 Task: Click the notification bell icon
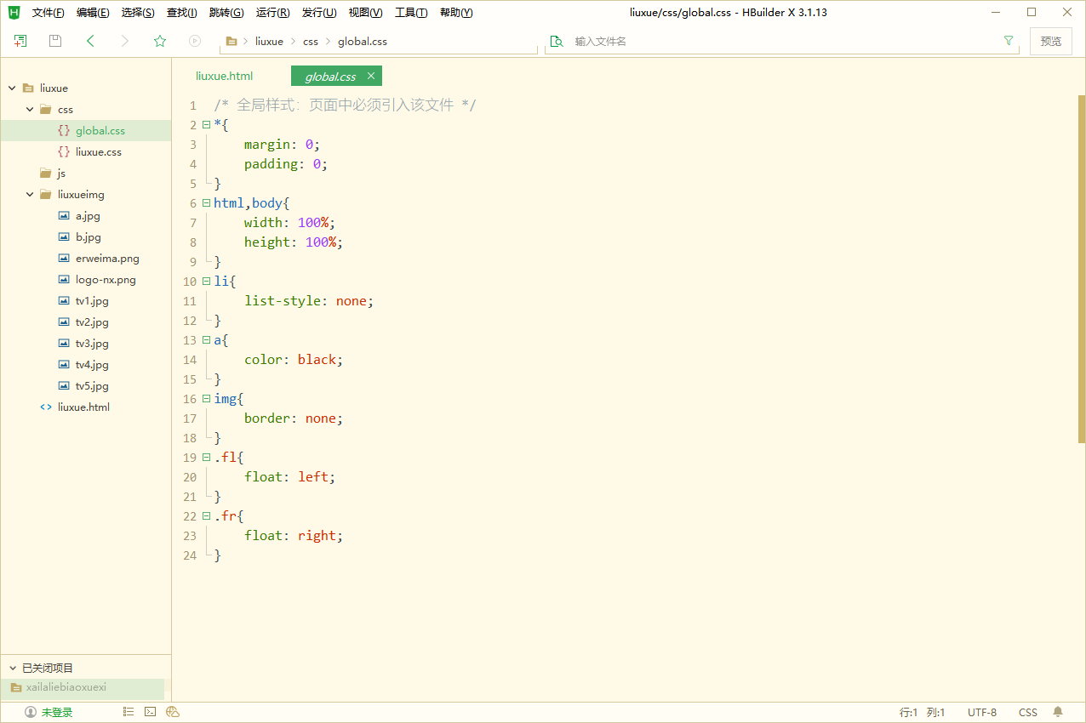coord(1058,712)
